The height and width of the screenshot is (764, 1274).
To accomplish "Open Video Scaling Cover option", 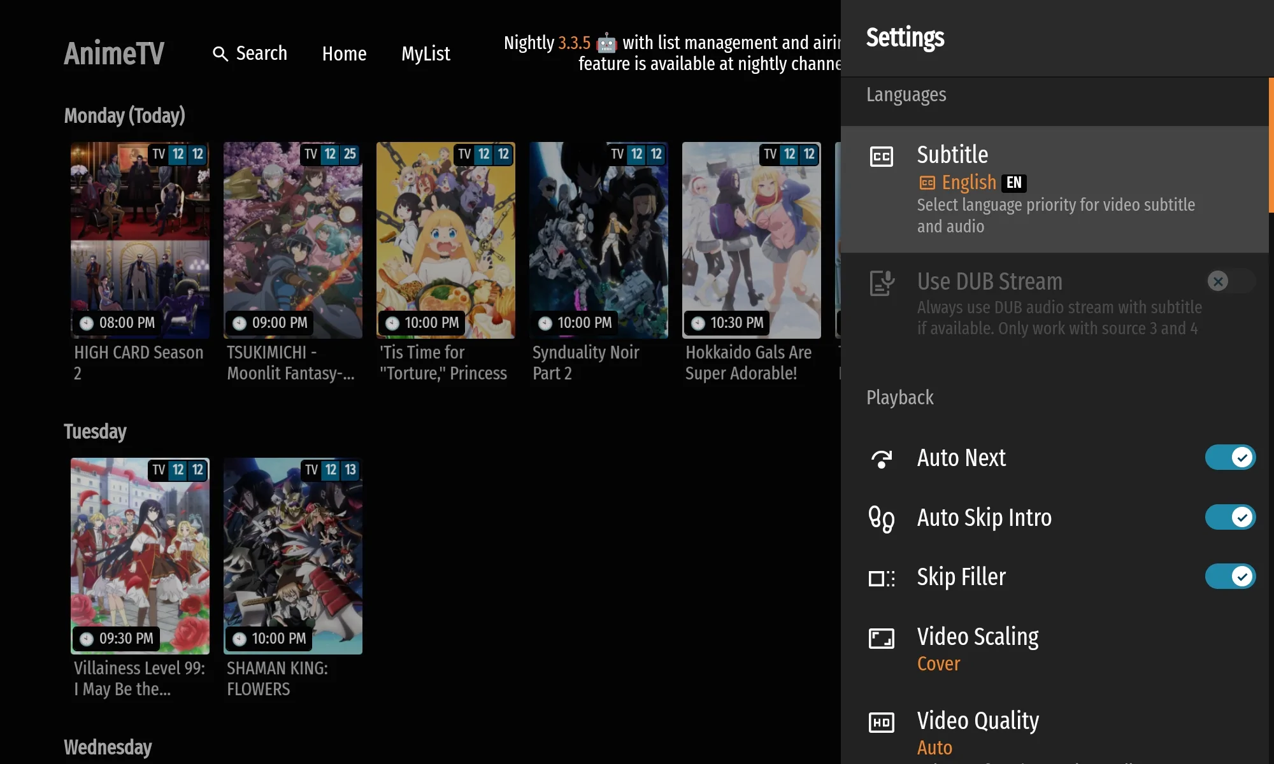I will 1055,649.
